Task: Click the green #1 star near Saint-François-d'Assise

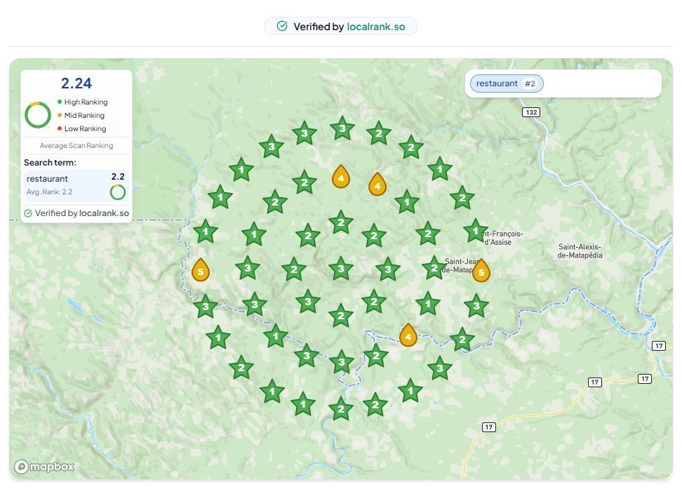Action: [x=476, y=232]
